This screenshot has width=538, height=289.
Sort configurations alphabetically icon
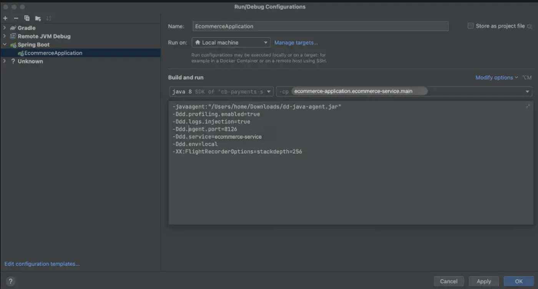[48, 18]
